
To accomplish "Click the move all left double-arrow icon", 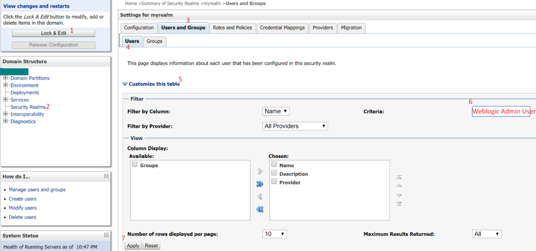I will click(260, 209).
